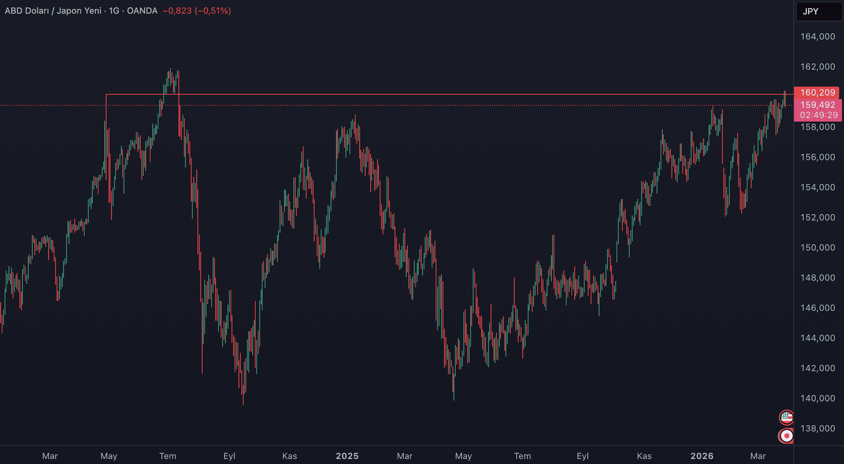Viewport: 844px width, 464px height.
Task: Open the JPY currency selector
Action: (x=819, y=11)
